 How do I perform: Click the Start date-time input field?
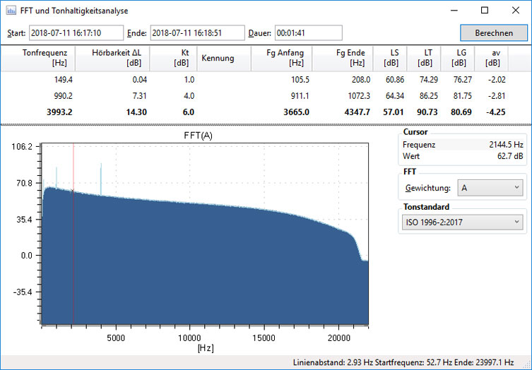point(76,33)
